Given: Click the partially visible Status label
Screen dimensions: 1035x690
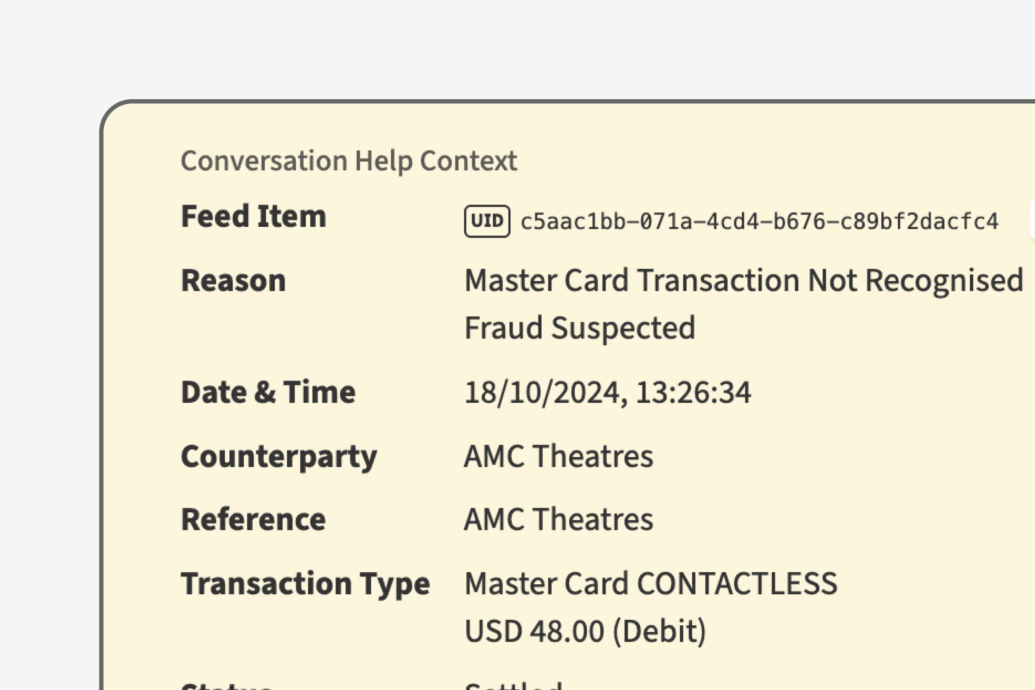Looking at the screenshot, I should [x=227, y=687].
